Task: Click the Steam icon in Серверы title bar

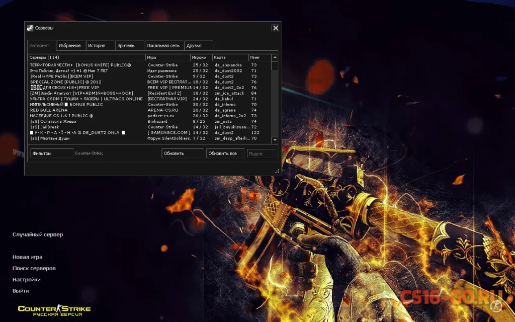Action: (30, 28)
